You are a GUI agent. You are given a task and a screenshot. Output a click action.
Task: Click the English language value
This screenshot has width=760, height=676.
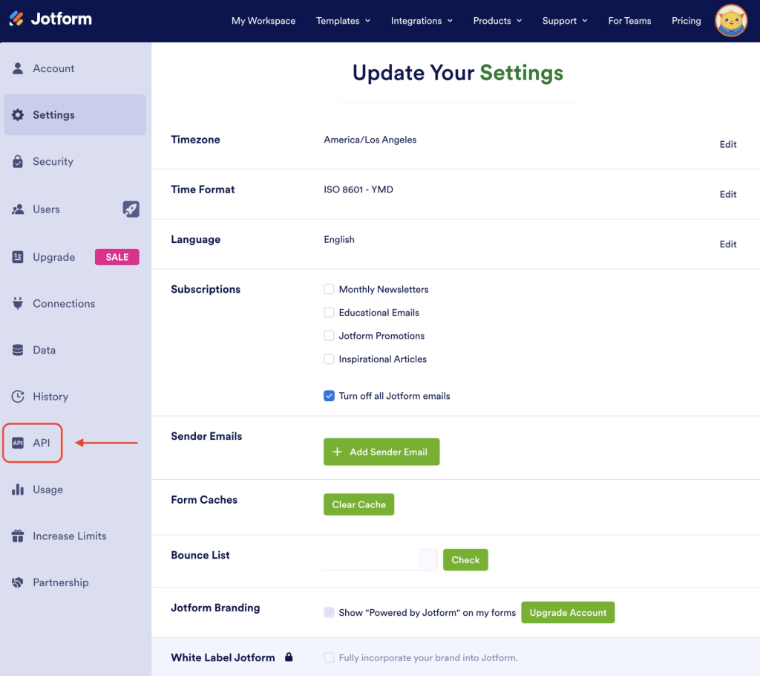pos(338,239)
